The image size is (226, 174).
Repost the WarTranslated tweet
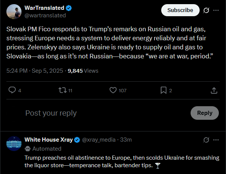point(62,90)
